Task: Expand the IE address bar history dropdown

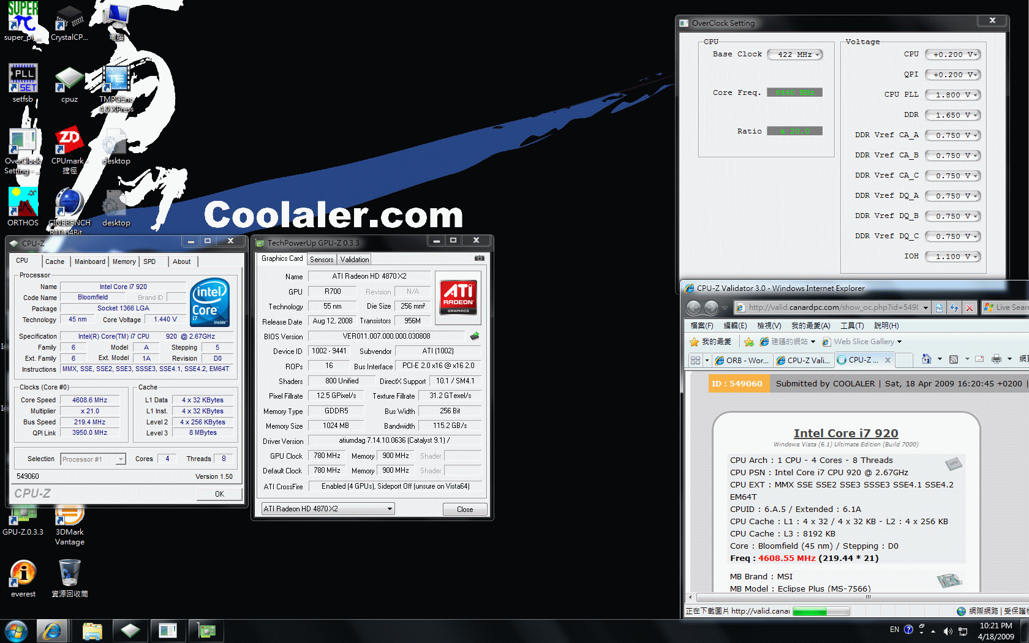Action: (925, 307)
